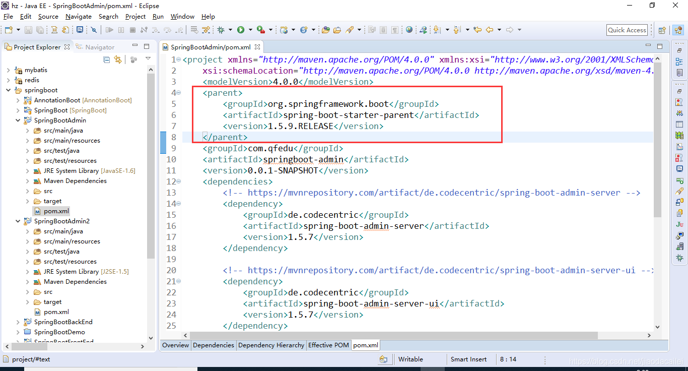This screenshot has height=371, width=688.
Task: Click the Save toolbar icon
Action: (x=28, y=30)
